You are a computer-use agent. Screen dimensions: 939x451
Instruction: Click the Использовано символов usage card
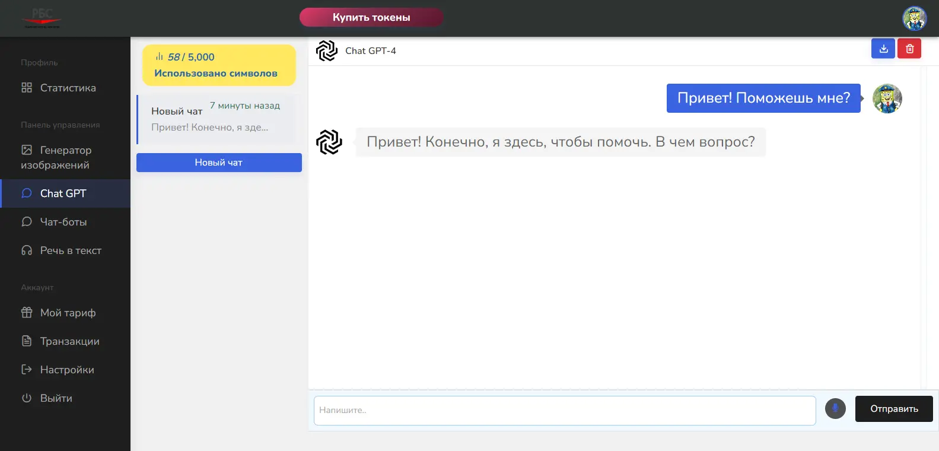(x=219, y=65)
